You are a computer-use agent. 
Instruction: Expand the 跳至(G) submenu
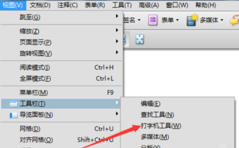[61, 17]
